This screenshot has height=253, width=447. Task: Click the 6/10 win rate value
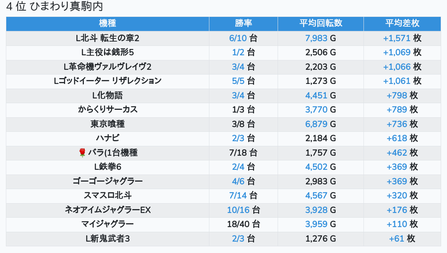click(238, 38)
